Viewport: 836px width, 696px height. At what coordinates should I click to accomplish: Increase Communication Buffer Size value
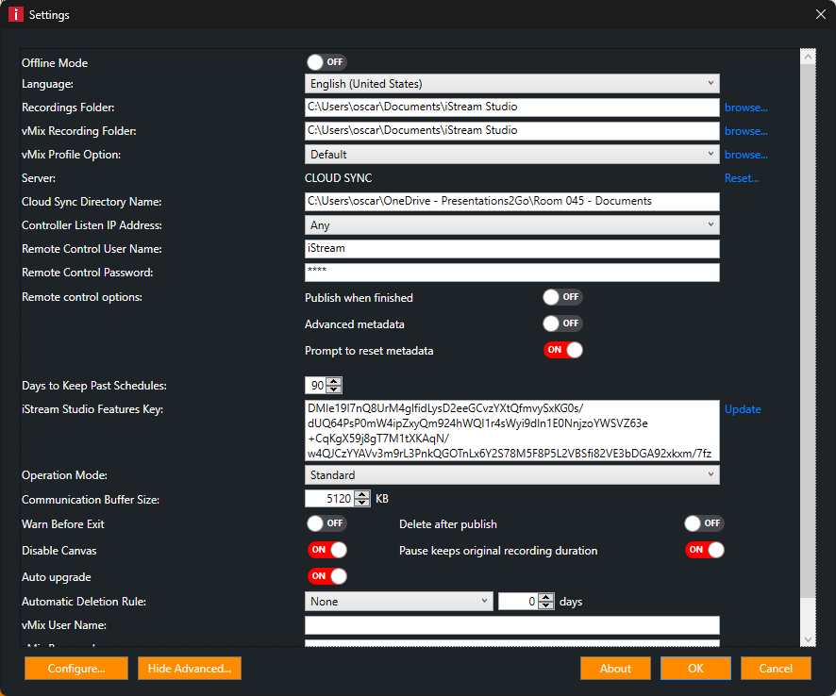pyautogui.click(x=362, y=494)
